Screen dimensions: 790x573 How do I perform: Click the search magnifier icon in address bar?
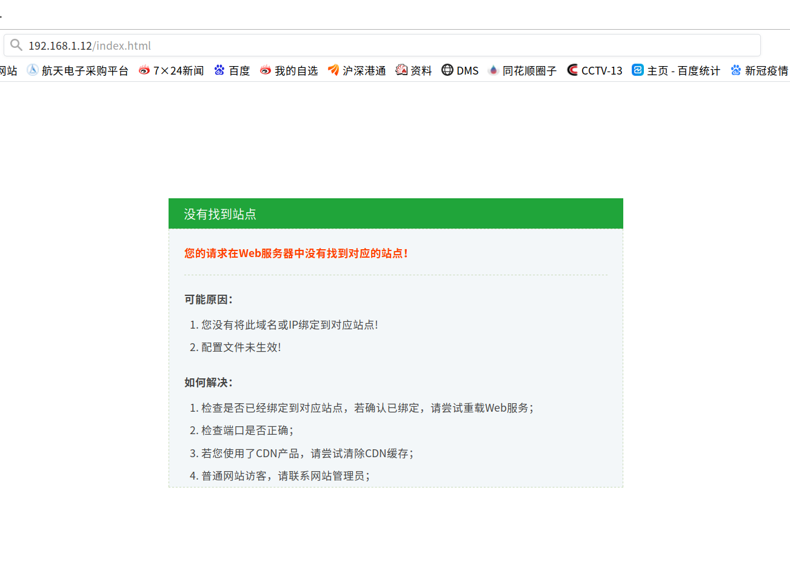[x=16, y=45]
